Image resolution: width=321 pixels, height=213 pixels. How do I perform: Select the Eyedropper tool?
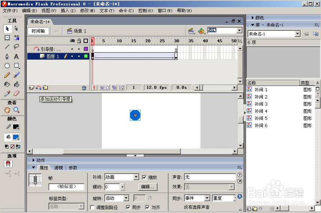7,93
